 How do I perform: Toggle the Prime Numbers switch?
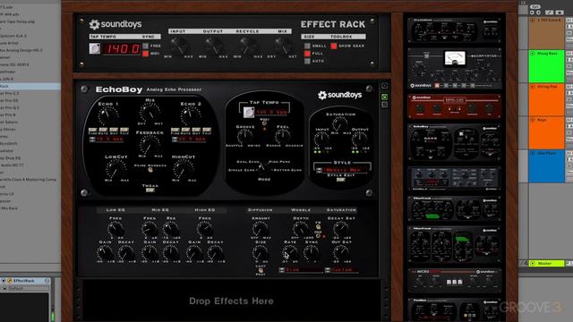coord(150,170)
